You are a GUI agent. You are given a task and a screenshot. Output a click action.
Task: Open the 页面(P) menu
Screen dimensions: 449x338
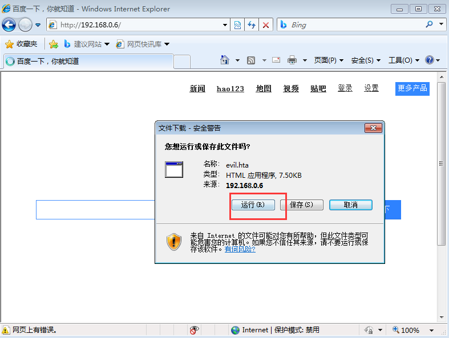point(329,60)
